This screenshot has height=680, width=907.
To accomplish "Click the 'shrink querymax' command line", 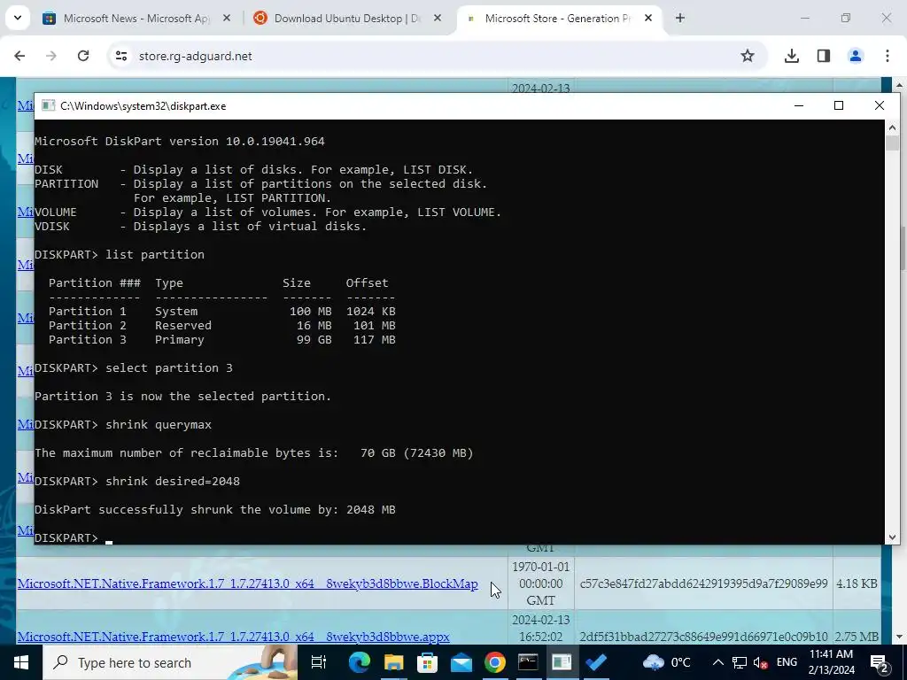I will point(123,424).
